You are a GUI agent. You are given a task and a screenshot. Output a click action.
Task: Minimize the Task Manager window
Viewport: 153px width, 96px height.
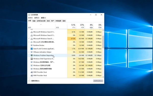91,15
